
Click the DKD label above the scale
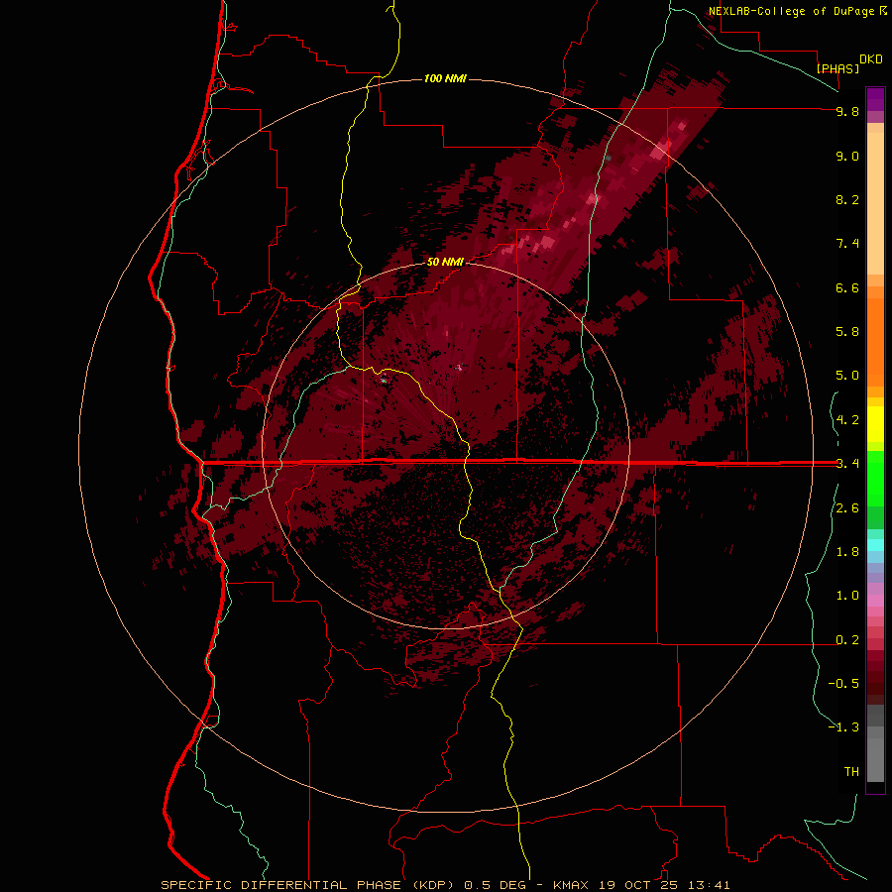871,59
